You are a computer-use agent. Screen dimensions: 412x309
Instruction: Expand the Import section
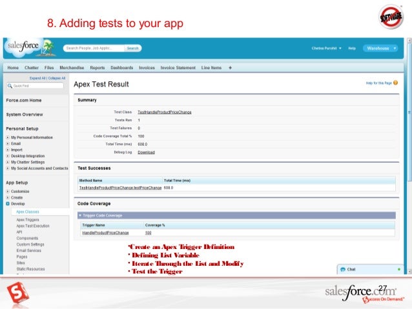tap(8, 150)
